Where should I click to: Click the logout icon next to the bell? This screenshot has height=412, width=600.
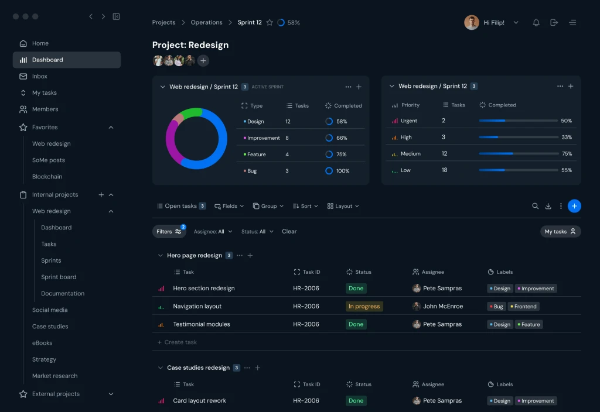554,23
